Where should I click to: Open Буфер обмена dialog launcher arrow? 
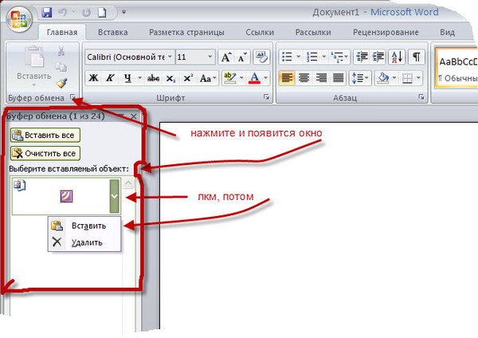pyautogui.click(x=73, y=97)
